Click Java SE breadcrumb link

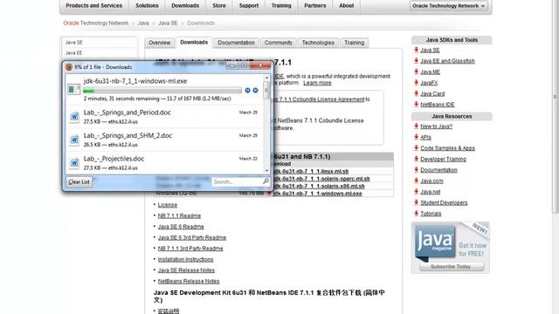(x=168, y=24)
